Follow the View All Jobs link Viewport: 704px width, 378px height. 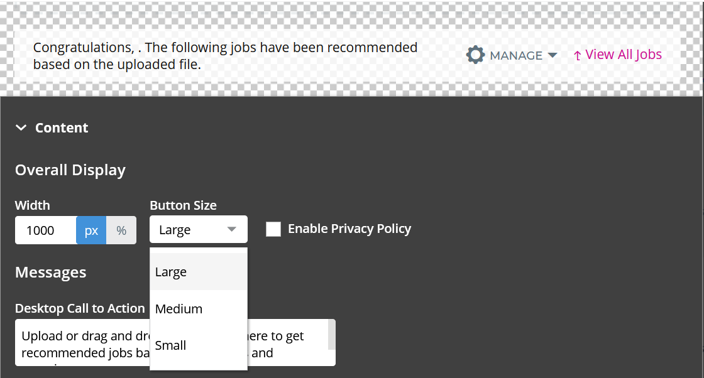point(623,54)
